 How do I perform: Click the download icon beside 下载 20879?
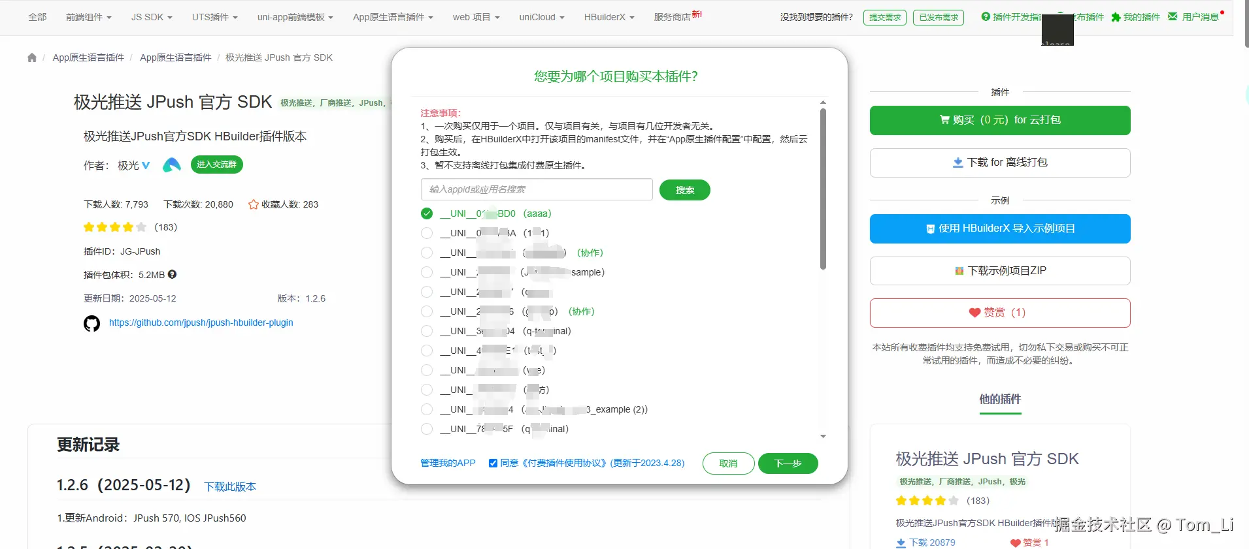[x=901, y=543]
